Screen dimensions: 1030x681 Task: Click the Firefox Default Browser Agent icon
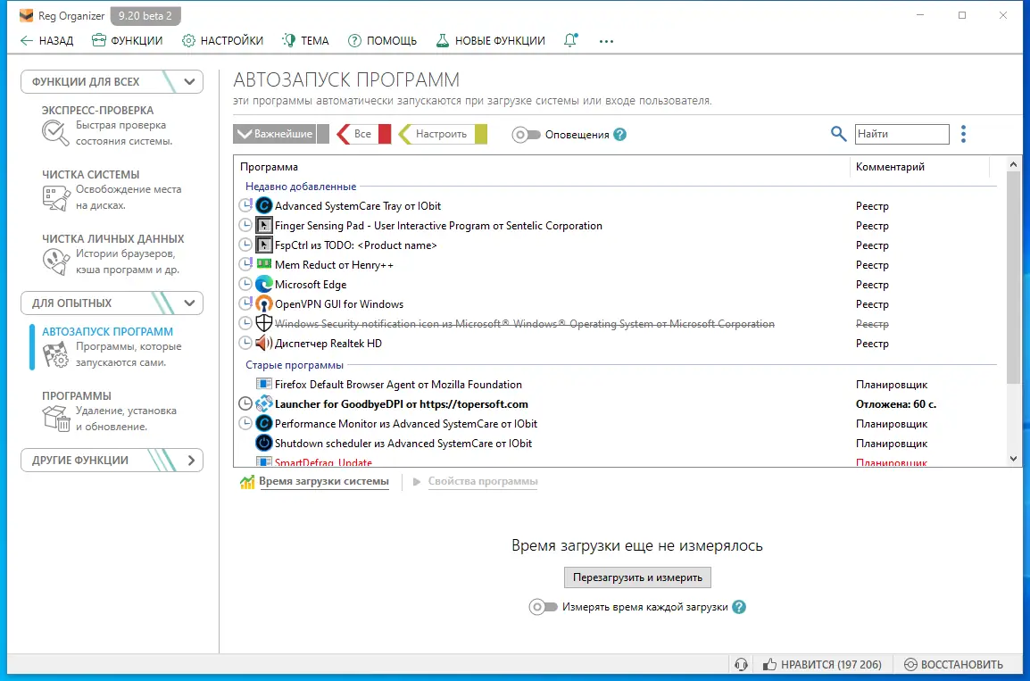(263, 384)
